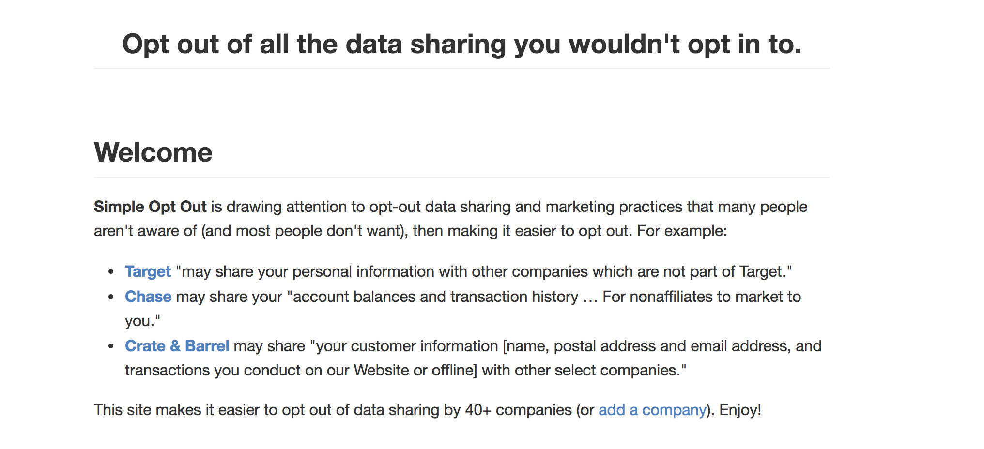Click the Crate & Barrel "customer information" quote
The image size is (984, 449).
528,346
